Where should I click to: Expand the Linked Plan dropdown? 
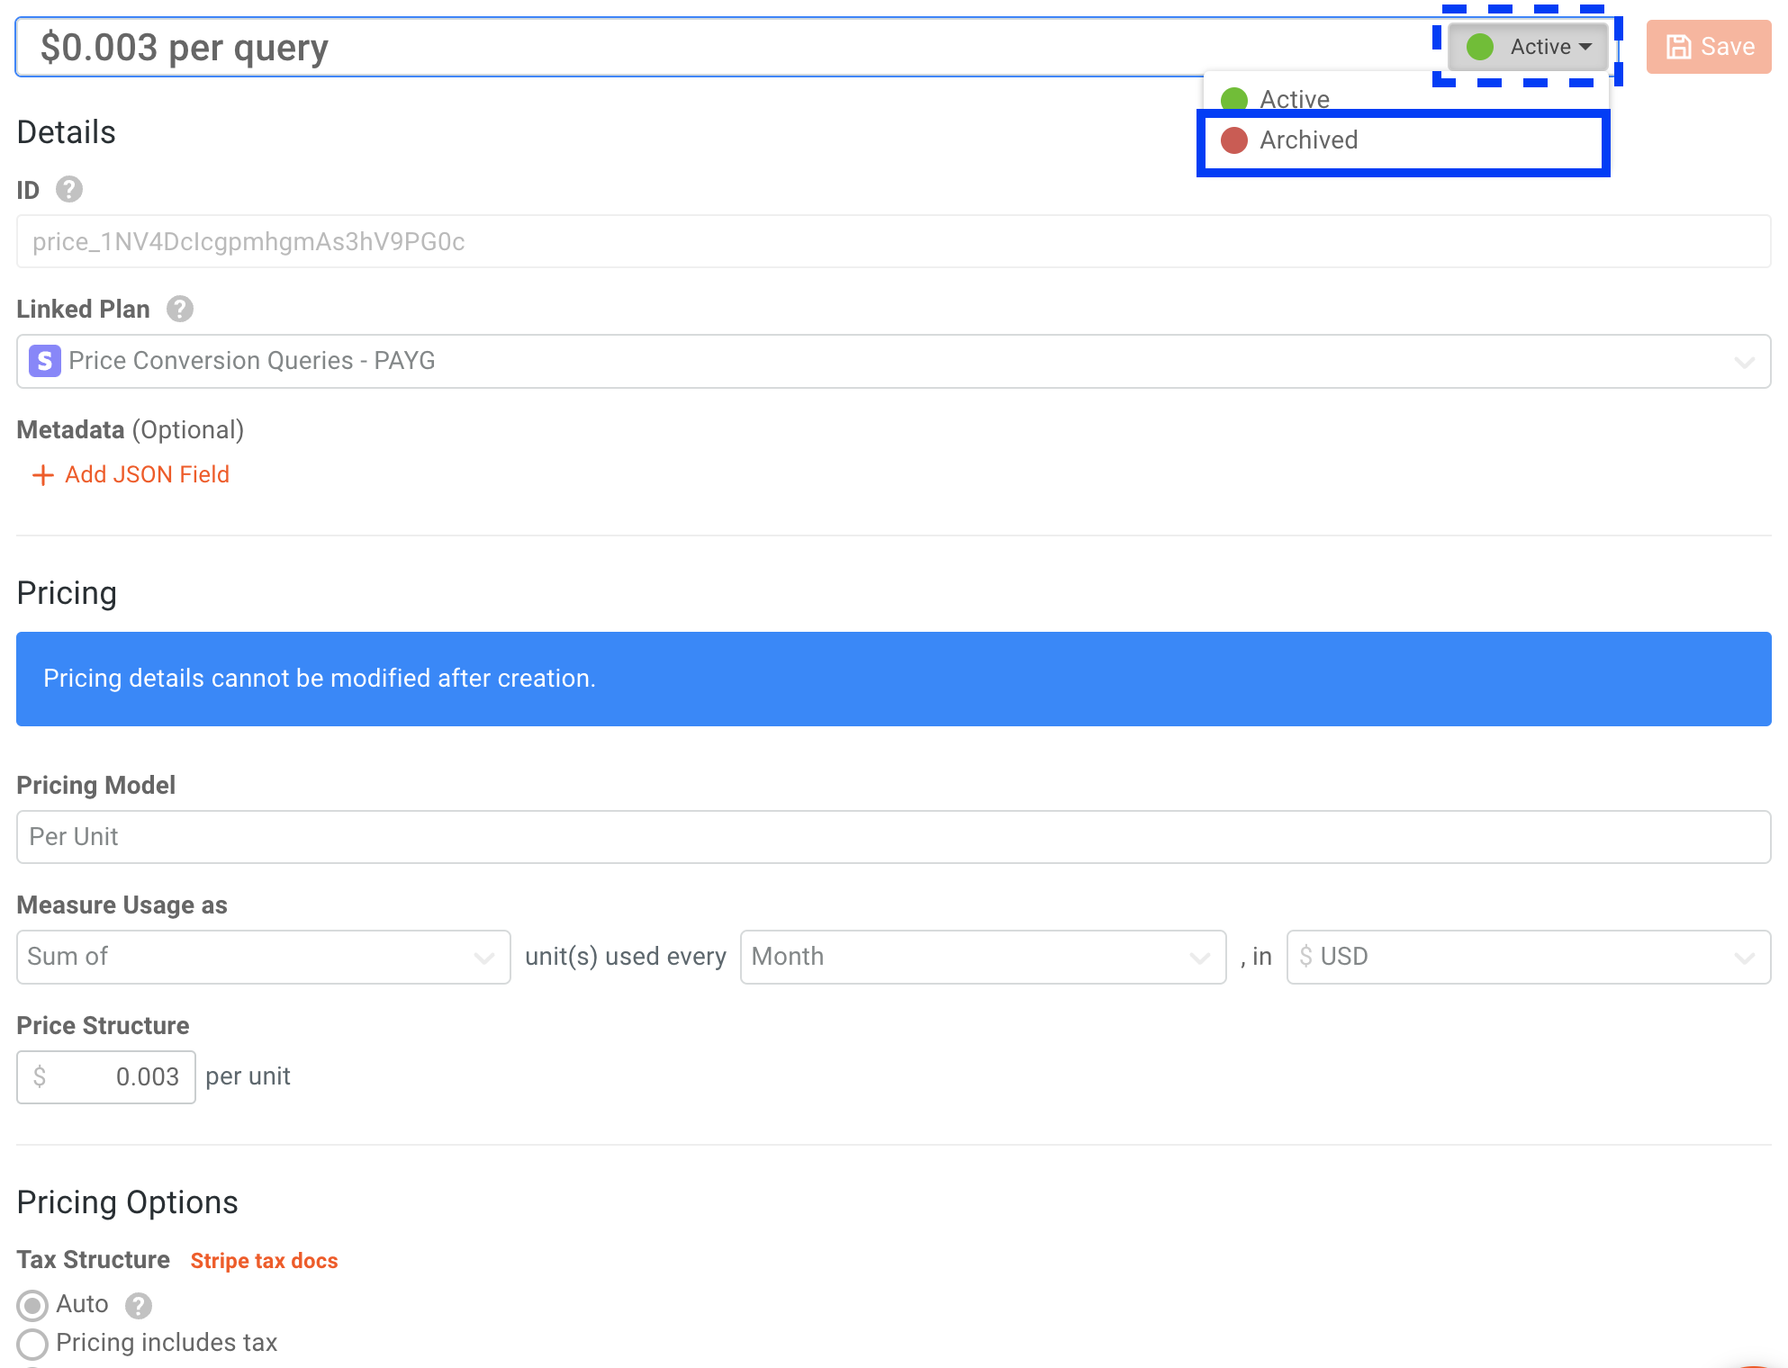pos(1745,360)
